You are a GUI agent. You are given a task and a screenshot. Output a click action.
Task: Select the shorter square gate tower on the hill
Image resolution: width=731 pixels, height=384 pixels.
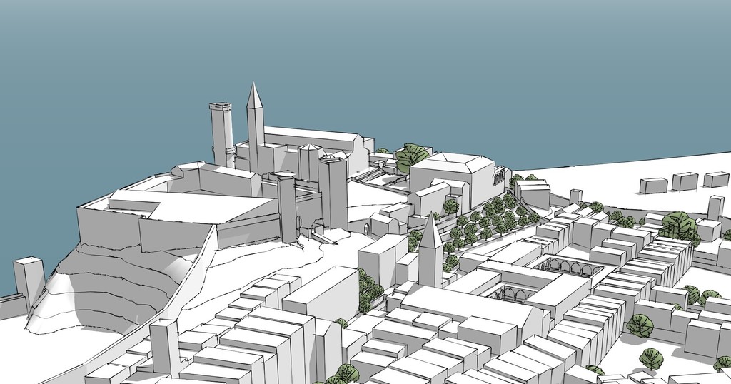tap(287, 207)
